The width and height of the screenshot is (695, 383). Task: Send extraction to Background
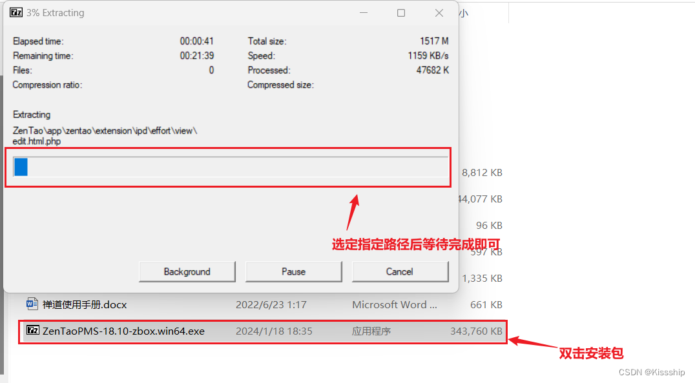click(187, 271)
